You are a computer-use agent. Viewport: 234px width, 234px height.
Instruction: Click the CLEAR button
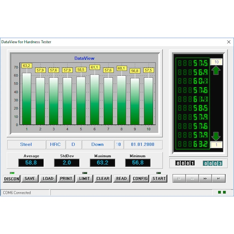[103, 179]
